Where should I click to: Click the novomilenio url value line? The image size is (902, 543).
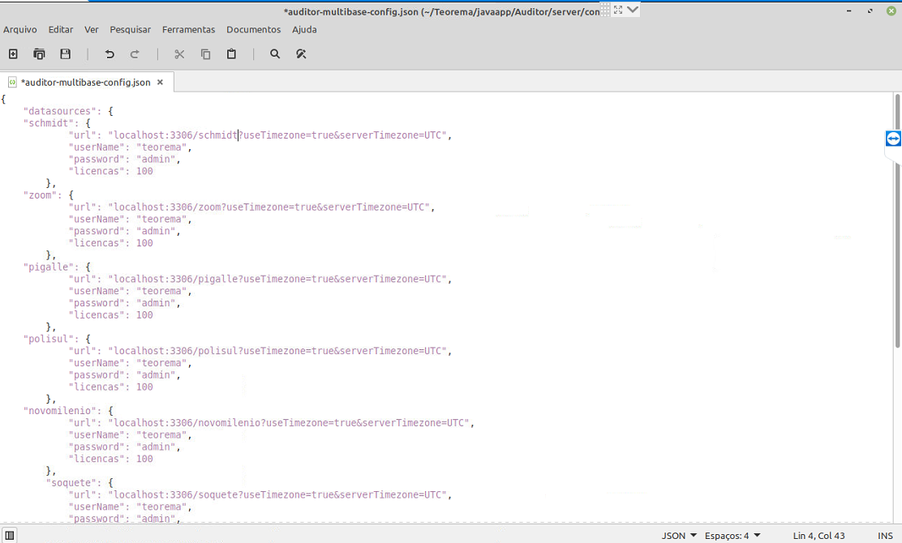(x=272, y=422)
